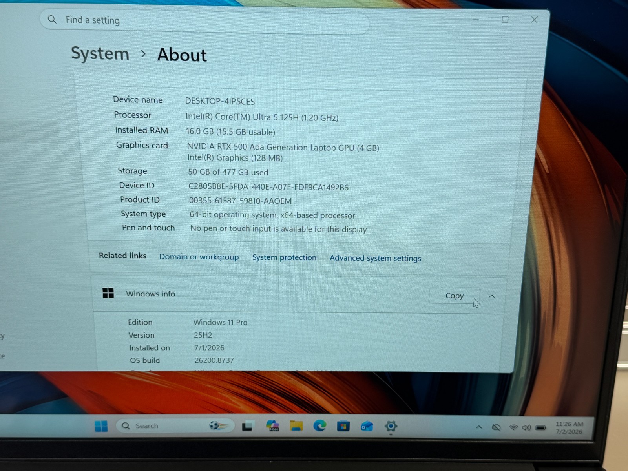Open Microsoft Store from the taskbar

point(343,426)
